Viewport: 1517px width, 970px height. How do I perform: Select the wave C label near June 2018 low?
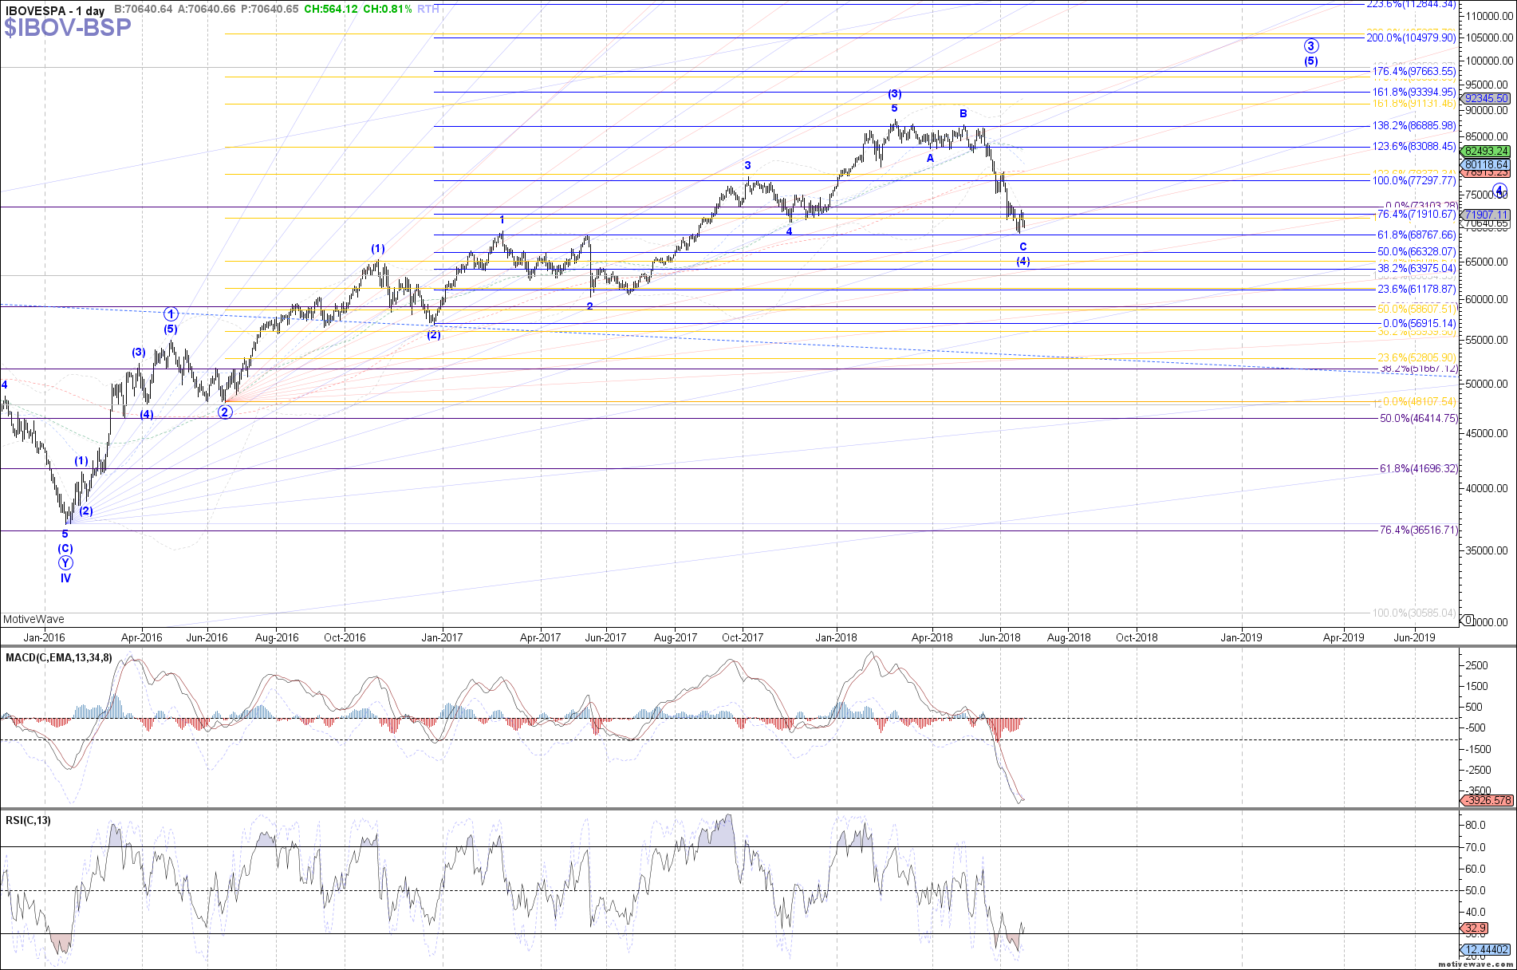coord(1023,246)
